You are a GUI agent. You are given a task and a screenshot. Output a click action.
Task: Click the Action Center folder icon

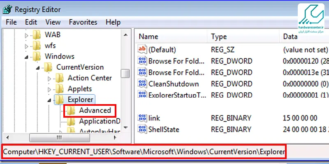click(x=60, y=78)
